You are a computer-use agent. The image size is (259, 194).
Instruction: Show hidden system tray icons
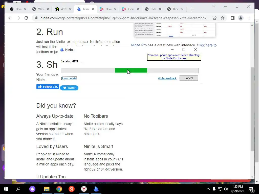tap(208, 189)
